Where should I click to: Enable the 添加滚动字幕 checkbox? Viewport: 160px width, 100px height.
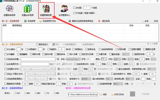(x=5, y=59)
